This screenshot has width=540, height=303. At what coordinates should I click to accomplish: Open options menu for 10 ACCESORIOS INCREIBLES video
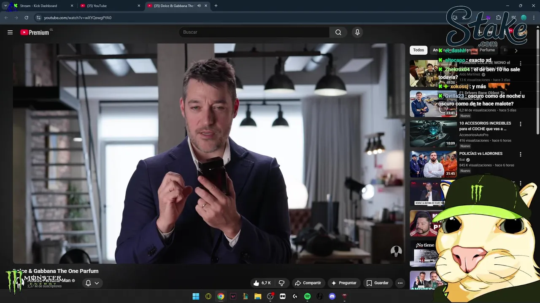521,124
